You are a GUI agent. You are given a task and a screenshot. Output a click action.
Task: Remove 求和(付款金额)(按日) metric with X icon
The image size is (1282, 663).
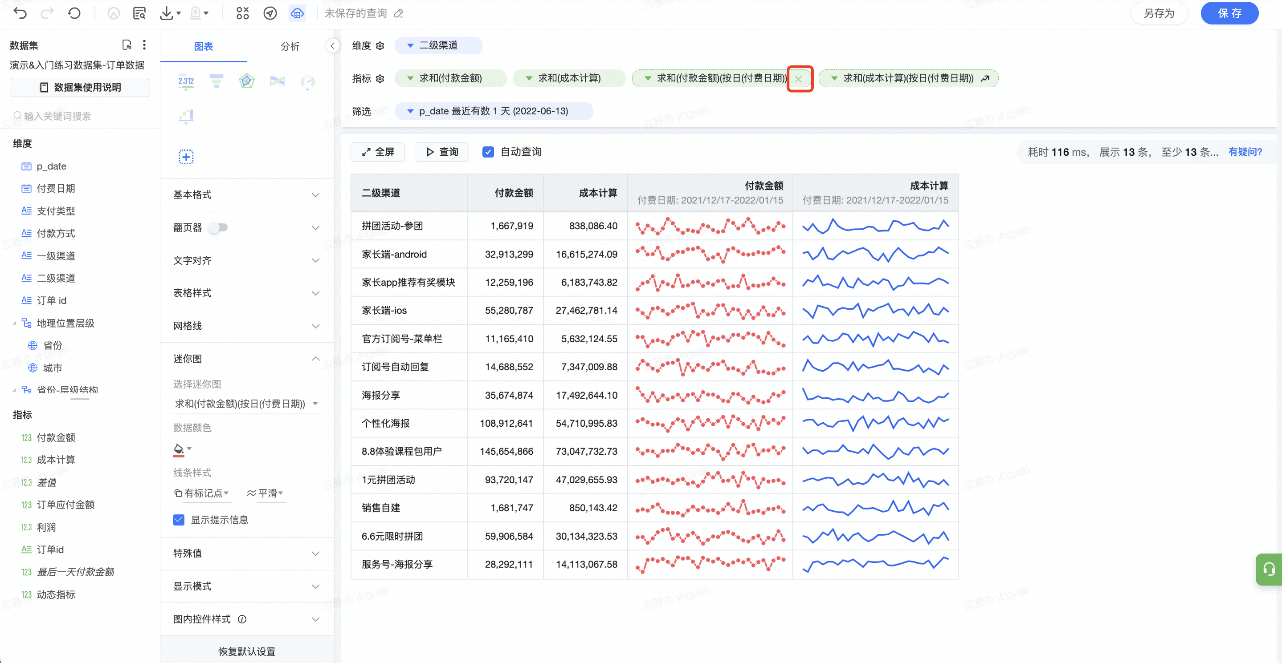(799, 78)
